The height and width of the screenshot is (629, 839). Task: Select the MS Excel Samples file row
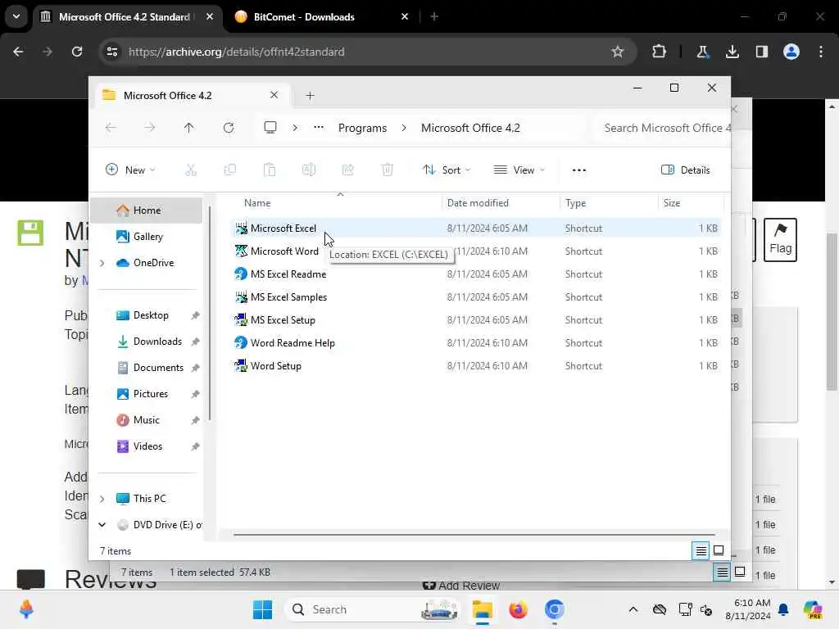click(x=476, y=296)
